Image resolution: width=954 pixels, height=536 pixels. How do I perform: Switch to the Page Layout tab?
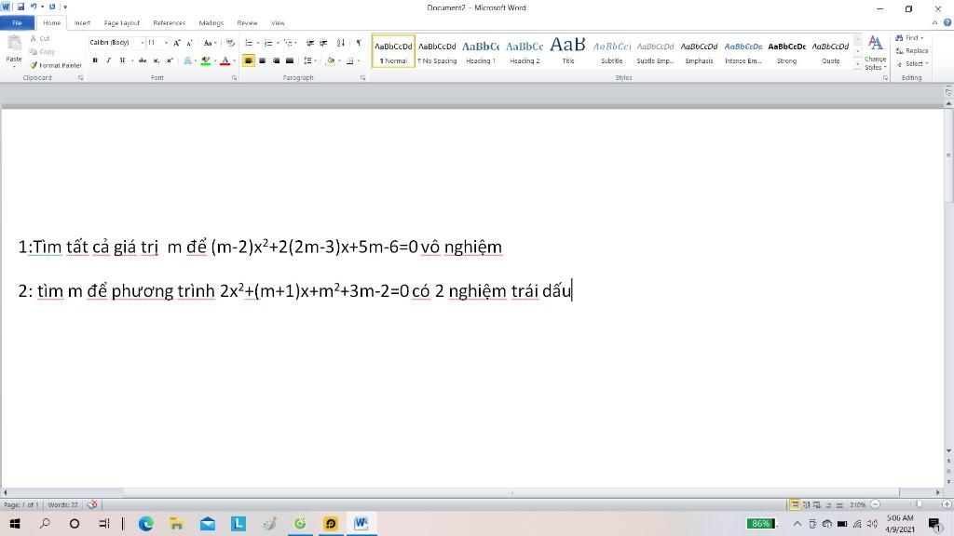122,22
